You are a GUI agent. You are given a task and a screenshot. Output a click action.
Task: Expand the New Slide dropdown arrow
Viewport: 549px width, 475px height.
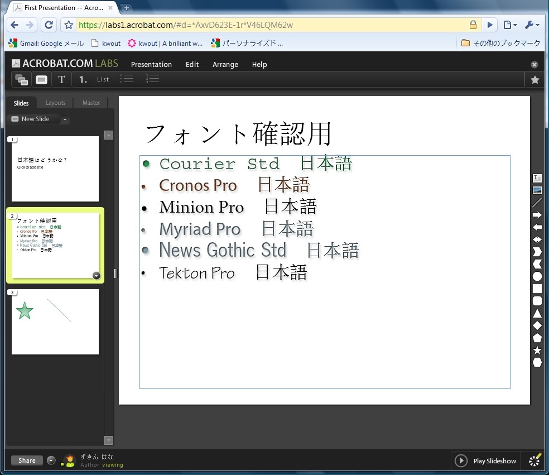(x=65, y=119)
